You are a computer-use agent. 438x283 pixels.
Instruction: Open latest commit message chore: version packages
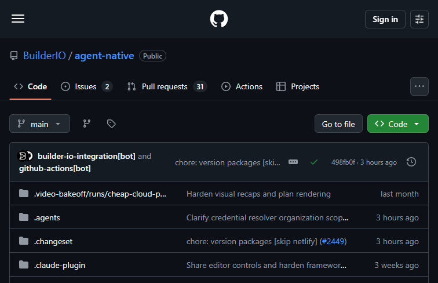point(227,162)
